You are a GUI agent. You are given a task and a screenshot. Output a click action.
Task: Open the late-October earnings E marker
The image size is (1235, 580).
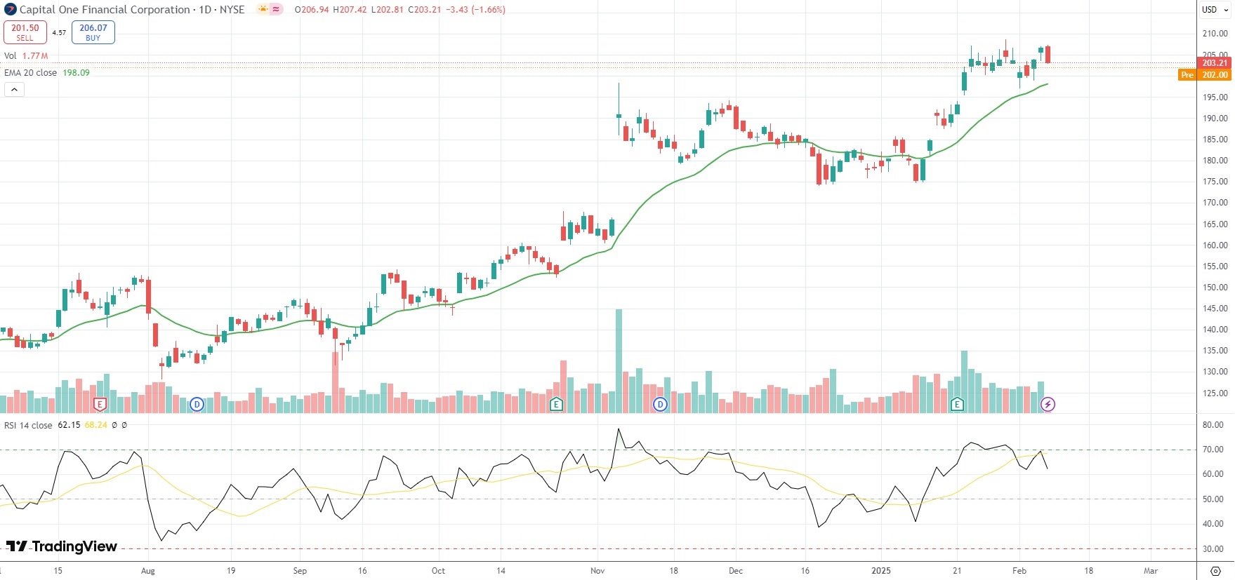coord(556,404)
